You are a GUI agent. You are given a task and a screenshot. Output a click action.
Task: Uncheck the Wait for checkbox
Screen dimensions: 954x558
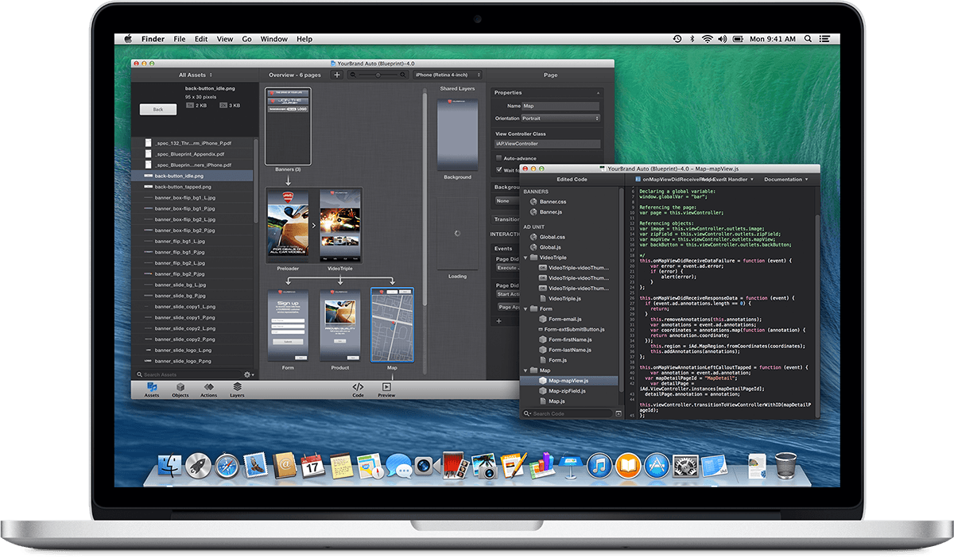click(498, 169)
